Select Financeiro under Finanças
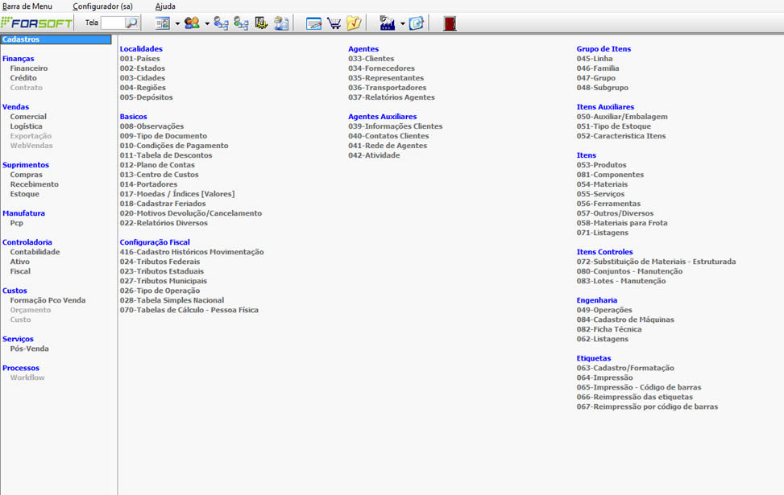 click(29, 68)
